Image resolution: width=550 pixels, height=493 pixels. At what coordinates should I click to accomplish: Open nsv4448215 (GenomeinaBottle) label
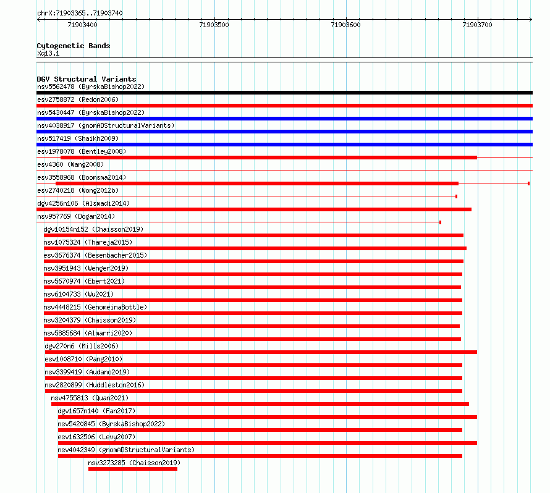[x=95, y=307]
